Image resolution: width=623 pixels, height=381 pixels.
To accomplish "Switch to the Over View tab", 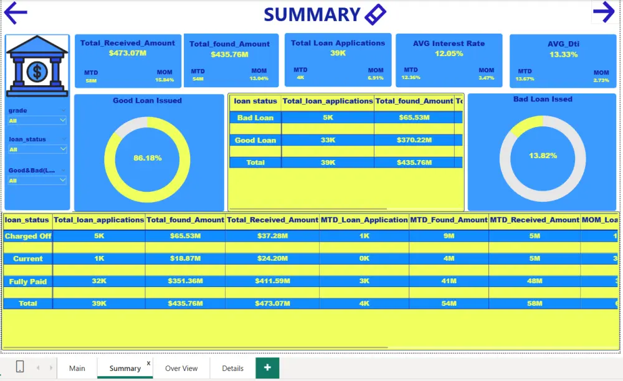I will pyautogui.click(x=181, y=368).
